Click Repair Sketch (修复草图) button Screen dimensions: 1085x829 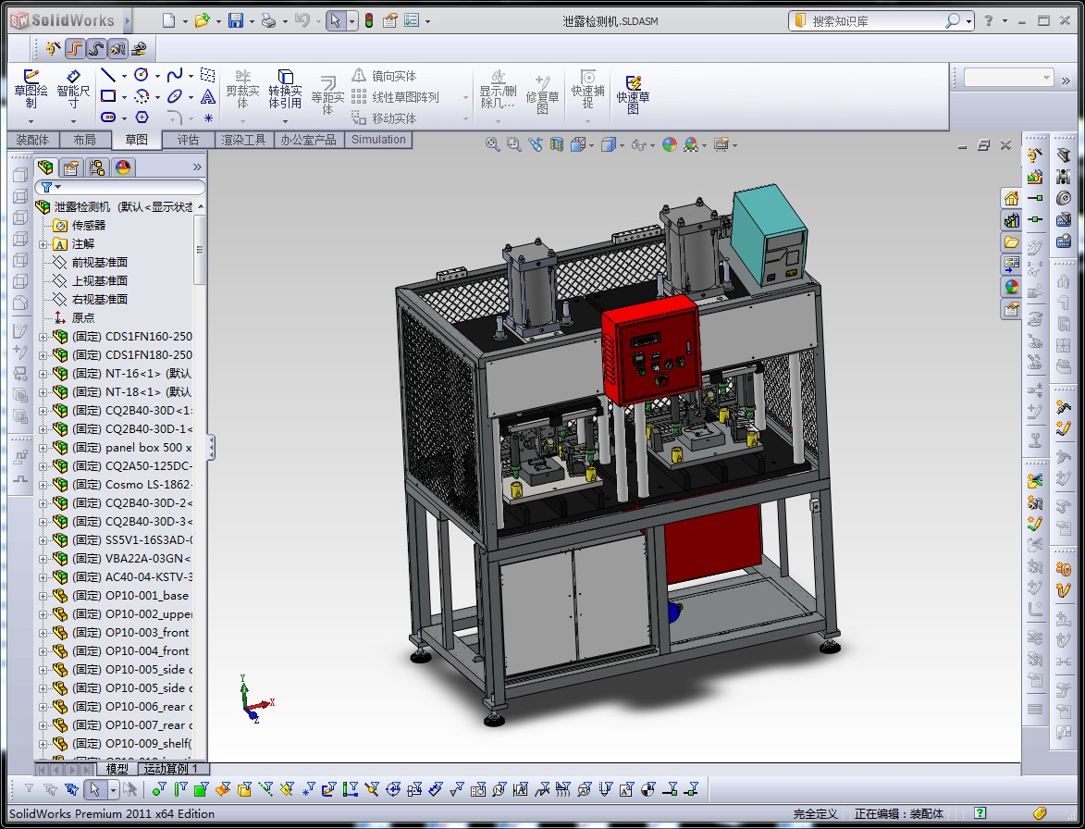pos(542,94)
